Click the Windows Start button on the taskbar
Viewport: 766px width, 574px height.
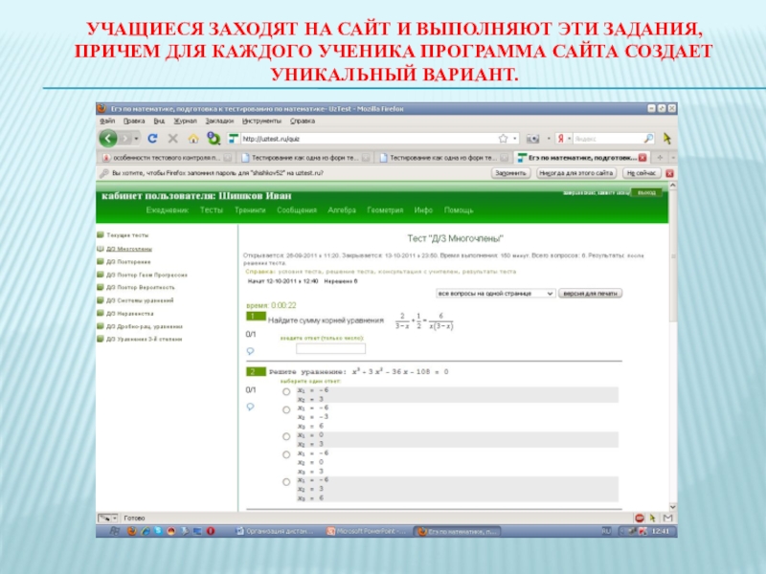tap(114, 531)
